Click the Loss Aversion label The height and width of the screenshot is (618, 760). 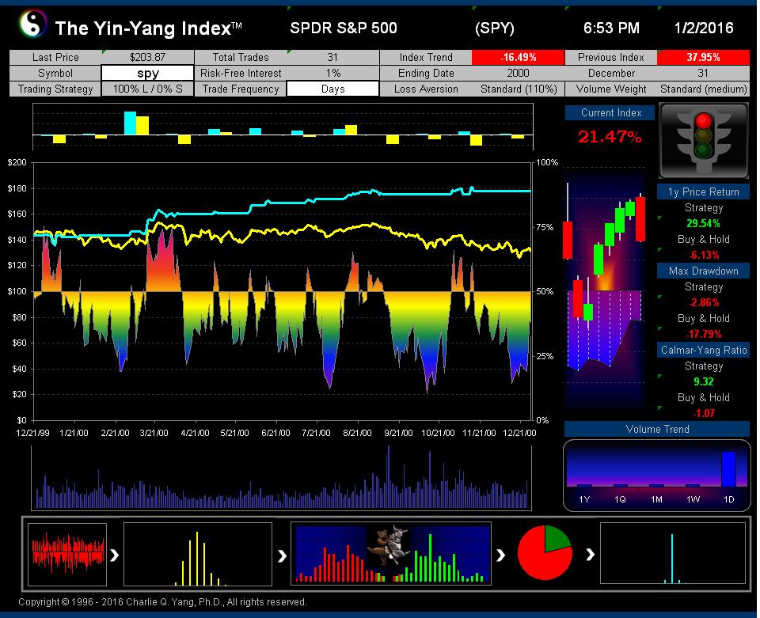coord(426,89)
